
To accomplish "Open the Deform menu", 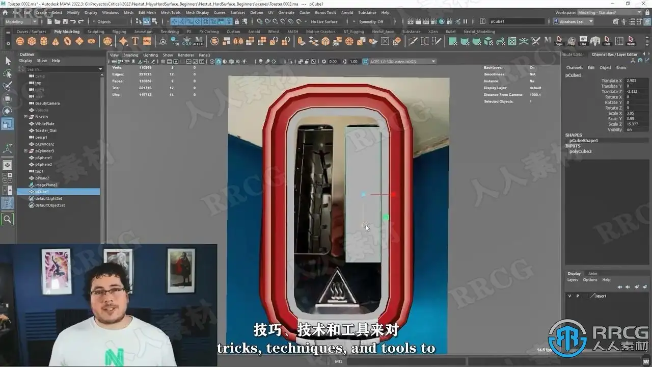I will point(257,13).
